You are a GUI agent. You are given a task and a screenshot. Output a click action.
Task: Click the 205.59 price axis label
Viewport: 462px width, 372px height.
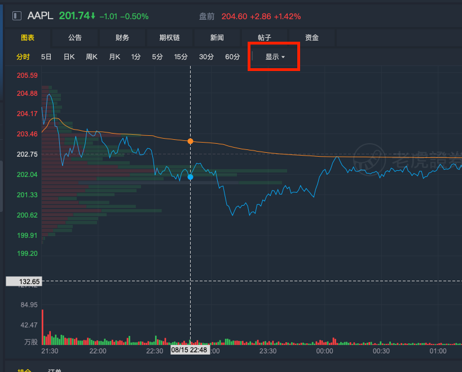pyautogui.click(x=27, y=76)
